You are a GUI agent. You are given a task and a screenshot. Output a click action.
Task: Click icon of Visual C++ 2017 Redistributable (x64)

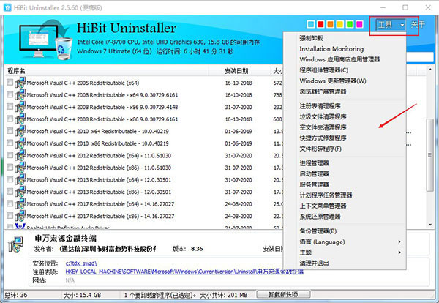20,203
